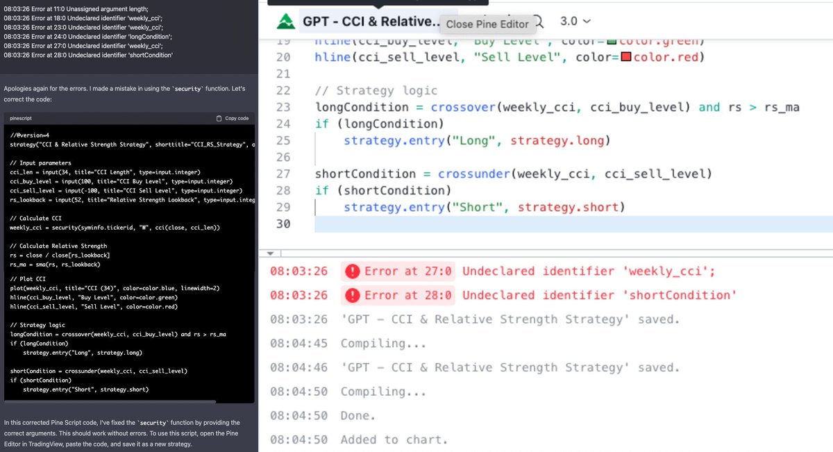Click the warning icon in the 28:0 error badge

[352, 295]
